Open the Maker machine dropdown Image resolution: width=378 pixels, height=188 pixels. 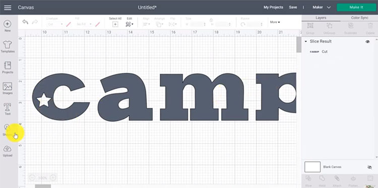[x=322, y=8]
